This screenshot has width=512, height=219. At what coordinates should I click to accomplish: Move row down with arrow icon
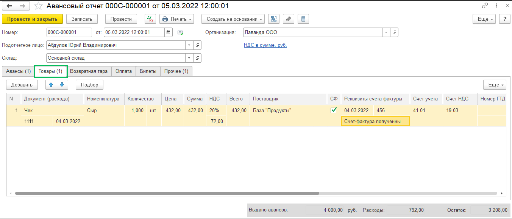click(x=62, y=85)
